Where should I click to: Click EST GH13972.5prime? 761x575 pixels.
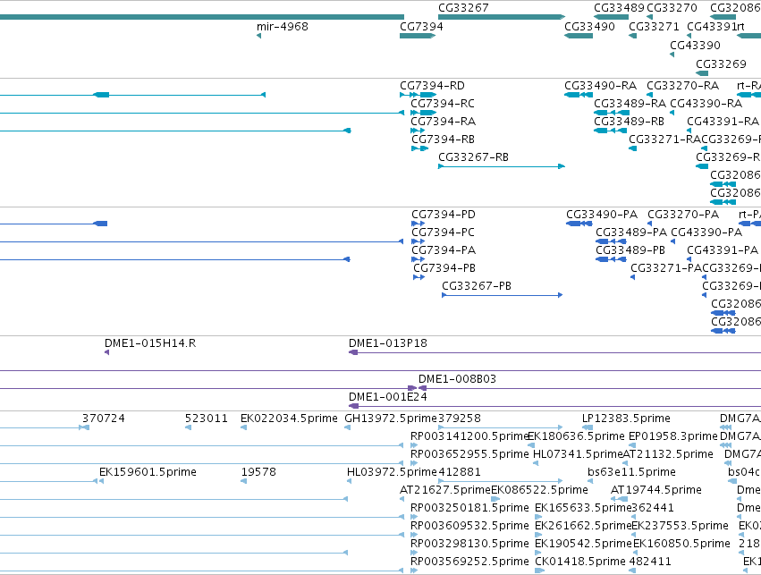pos(391,419)
